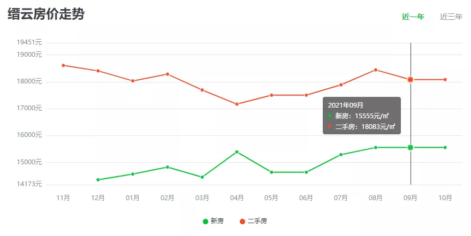
Task: Select the 新房 data point for 04月
Action: click(x=237, y=152)
